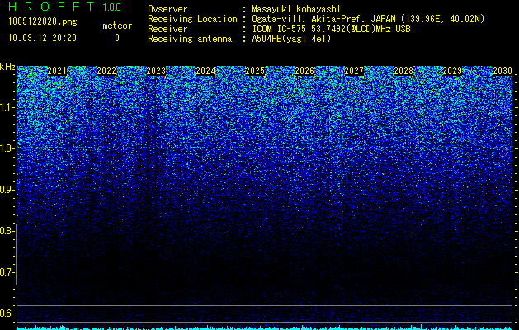Select the version number 1.0.0
Image resolution: width=519 pixels, height=330 pixels.
(x=112, y=7)
